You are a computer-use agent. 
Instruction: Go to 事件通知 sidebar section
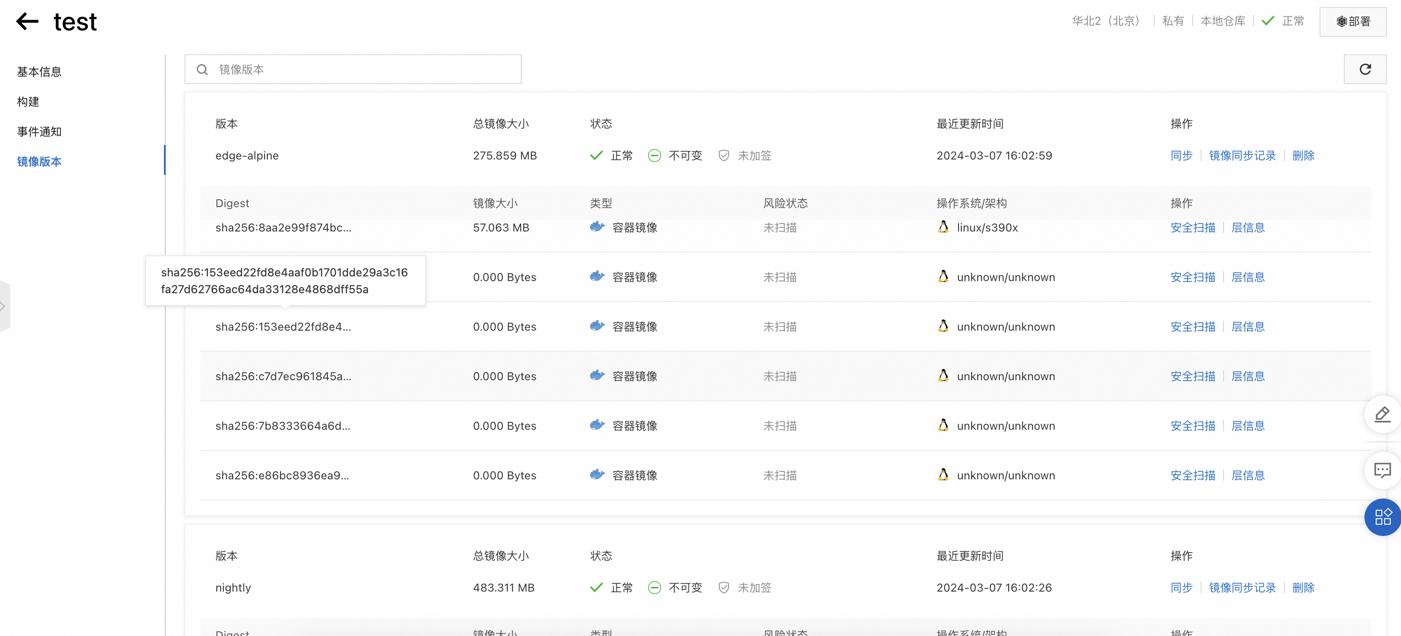click(x=39, y=131)
